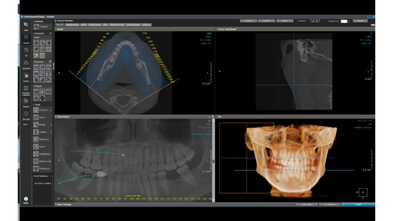Open the Reference task
The image size is (393, 221).
(x=42, y=139)
